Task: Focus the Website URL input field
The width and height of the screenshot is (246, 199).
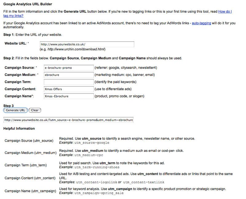Action: [87, 44]
